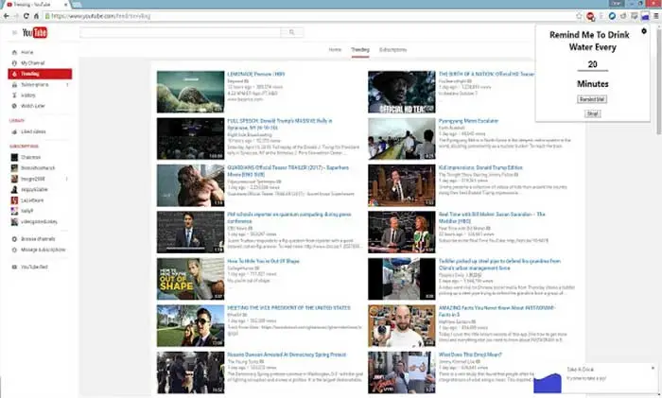Click the Take A Drink notification
The image size is (662, 398).
(x=595, y=378)
